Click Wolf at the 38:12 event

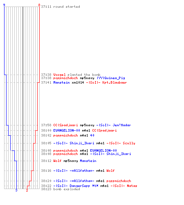click(57, 161)
